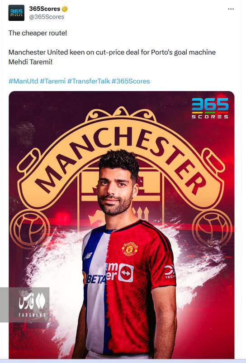Open the #ManUtd hashtag
This screenshot has height=363, width=246.
point(24,81)
